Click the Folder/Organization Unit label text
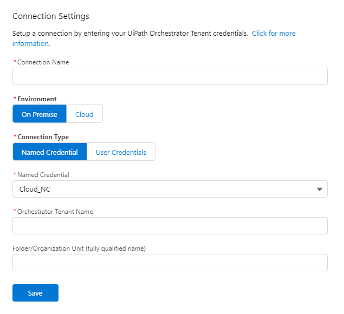This screenshot has height=314, width=344. (79, 248)
